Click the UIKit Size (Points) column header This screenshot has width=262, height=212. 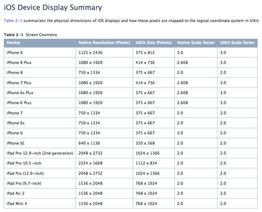point(154,43)
